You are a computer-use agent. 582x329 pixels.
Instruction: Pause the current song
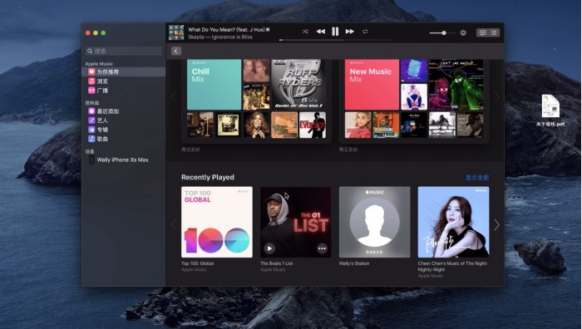tap(335, 32)
